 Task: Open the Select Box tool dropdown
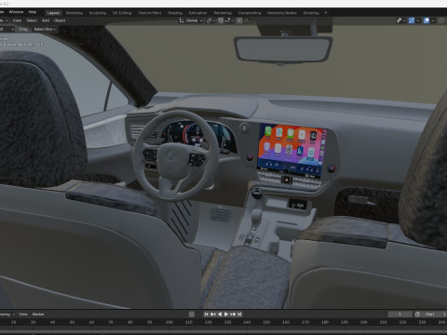[45, 29]
